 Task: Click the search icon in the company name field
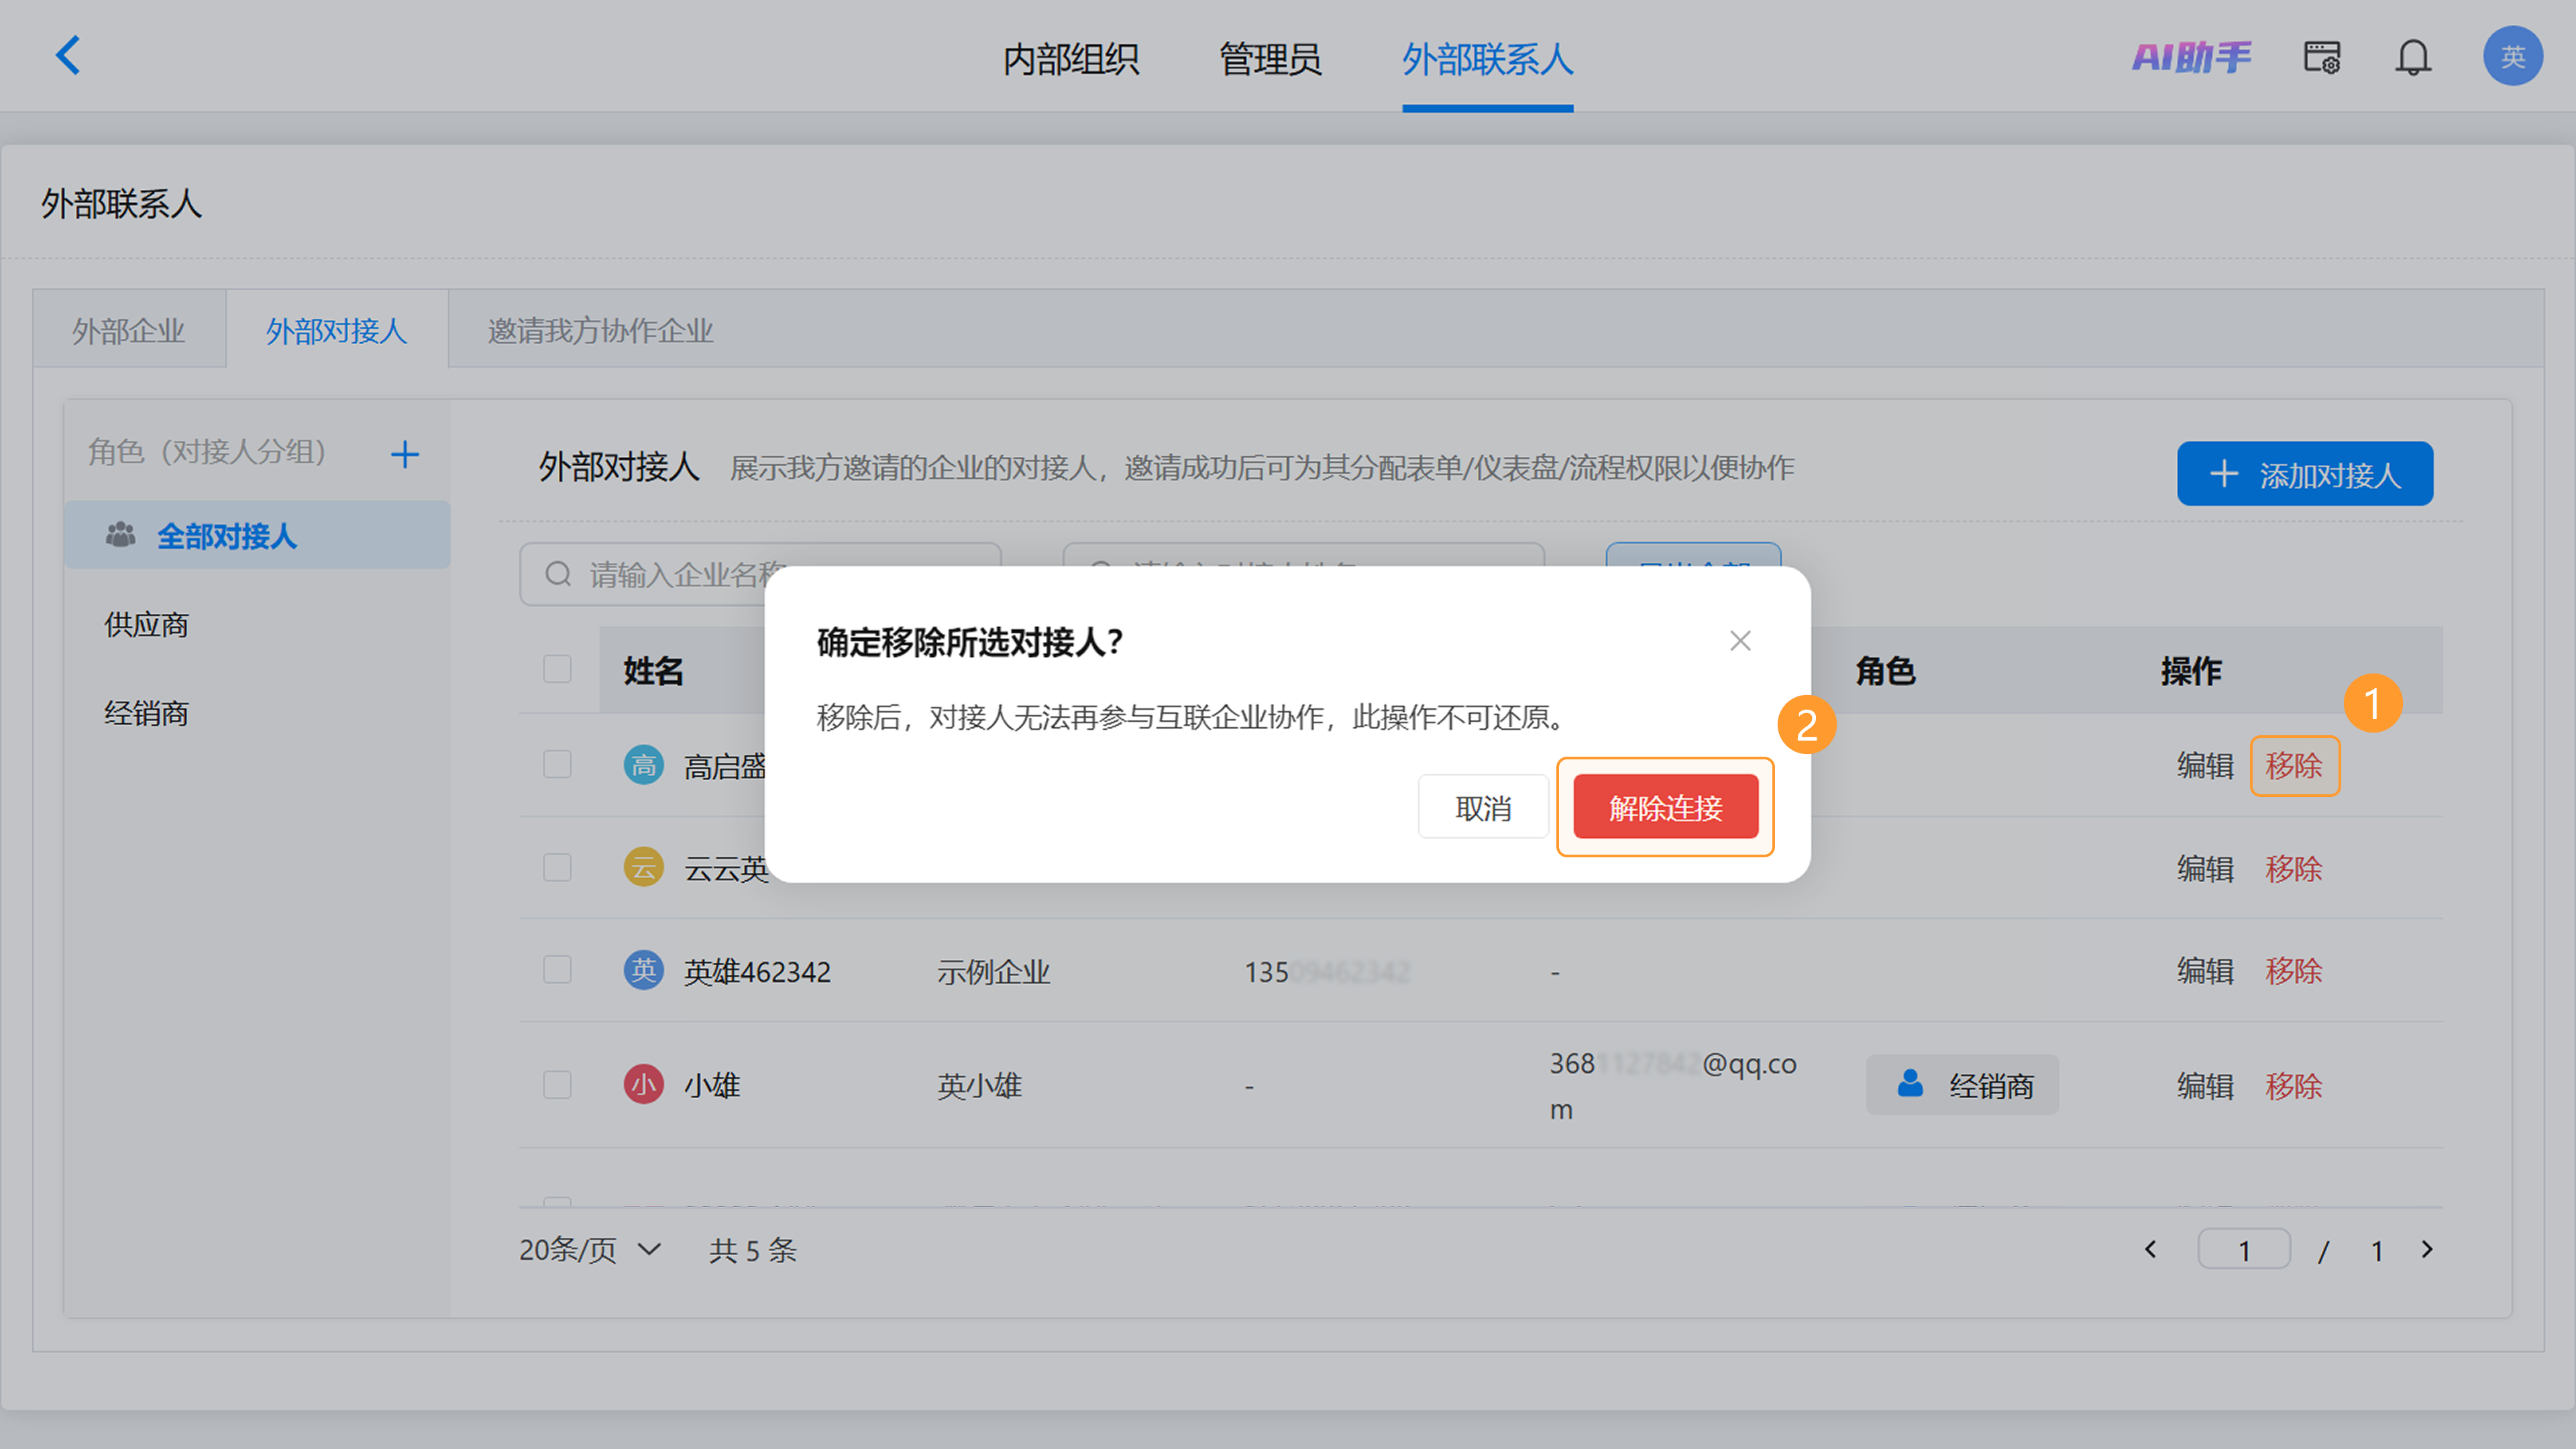[558, 574]
